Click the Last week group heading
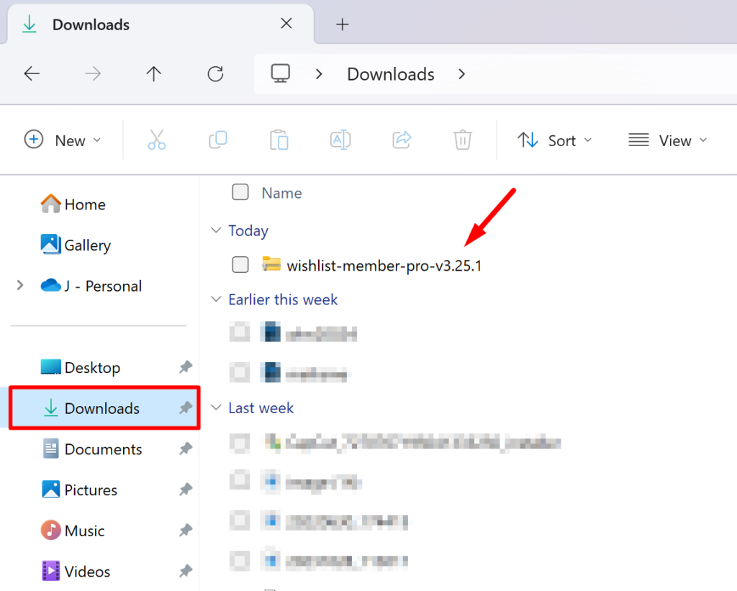This screenshot has width=737, height=591. tap(261, 407)
